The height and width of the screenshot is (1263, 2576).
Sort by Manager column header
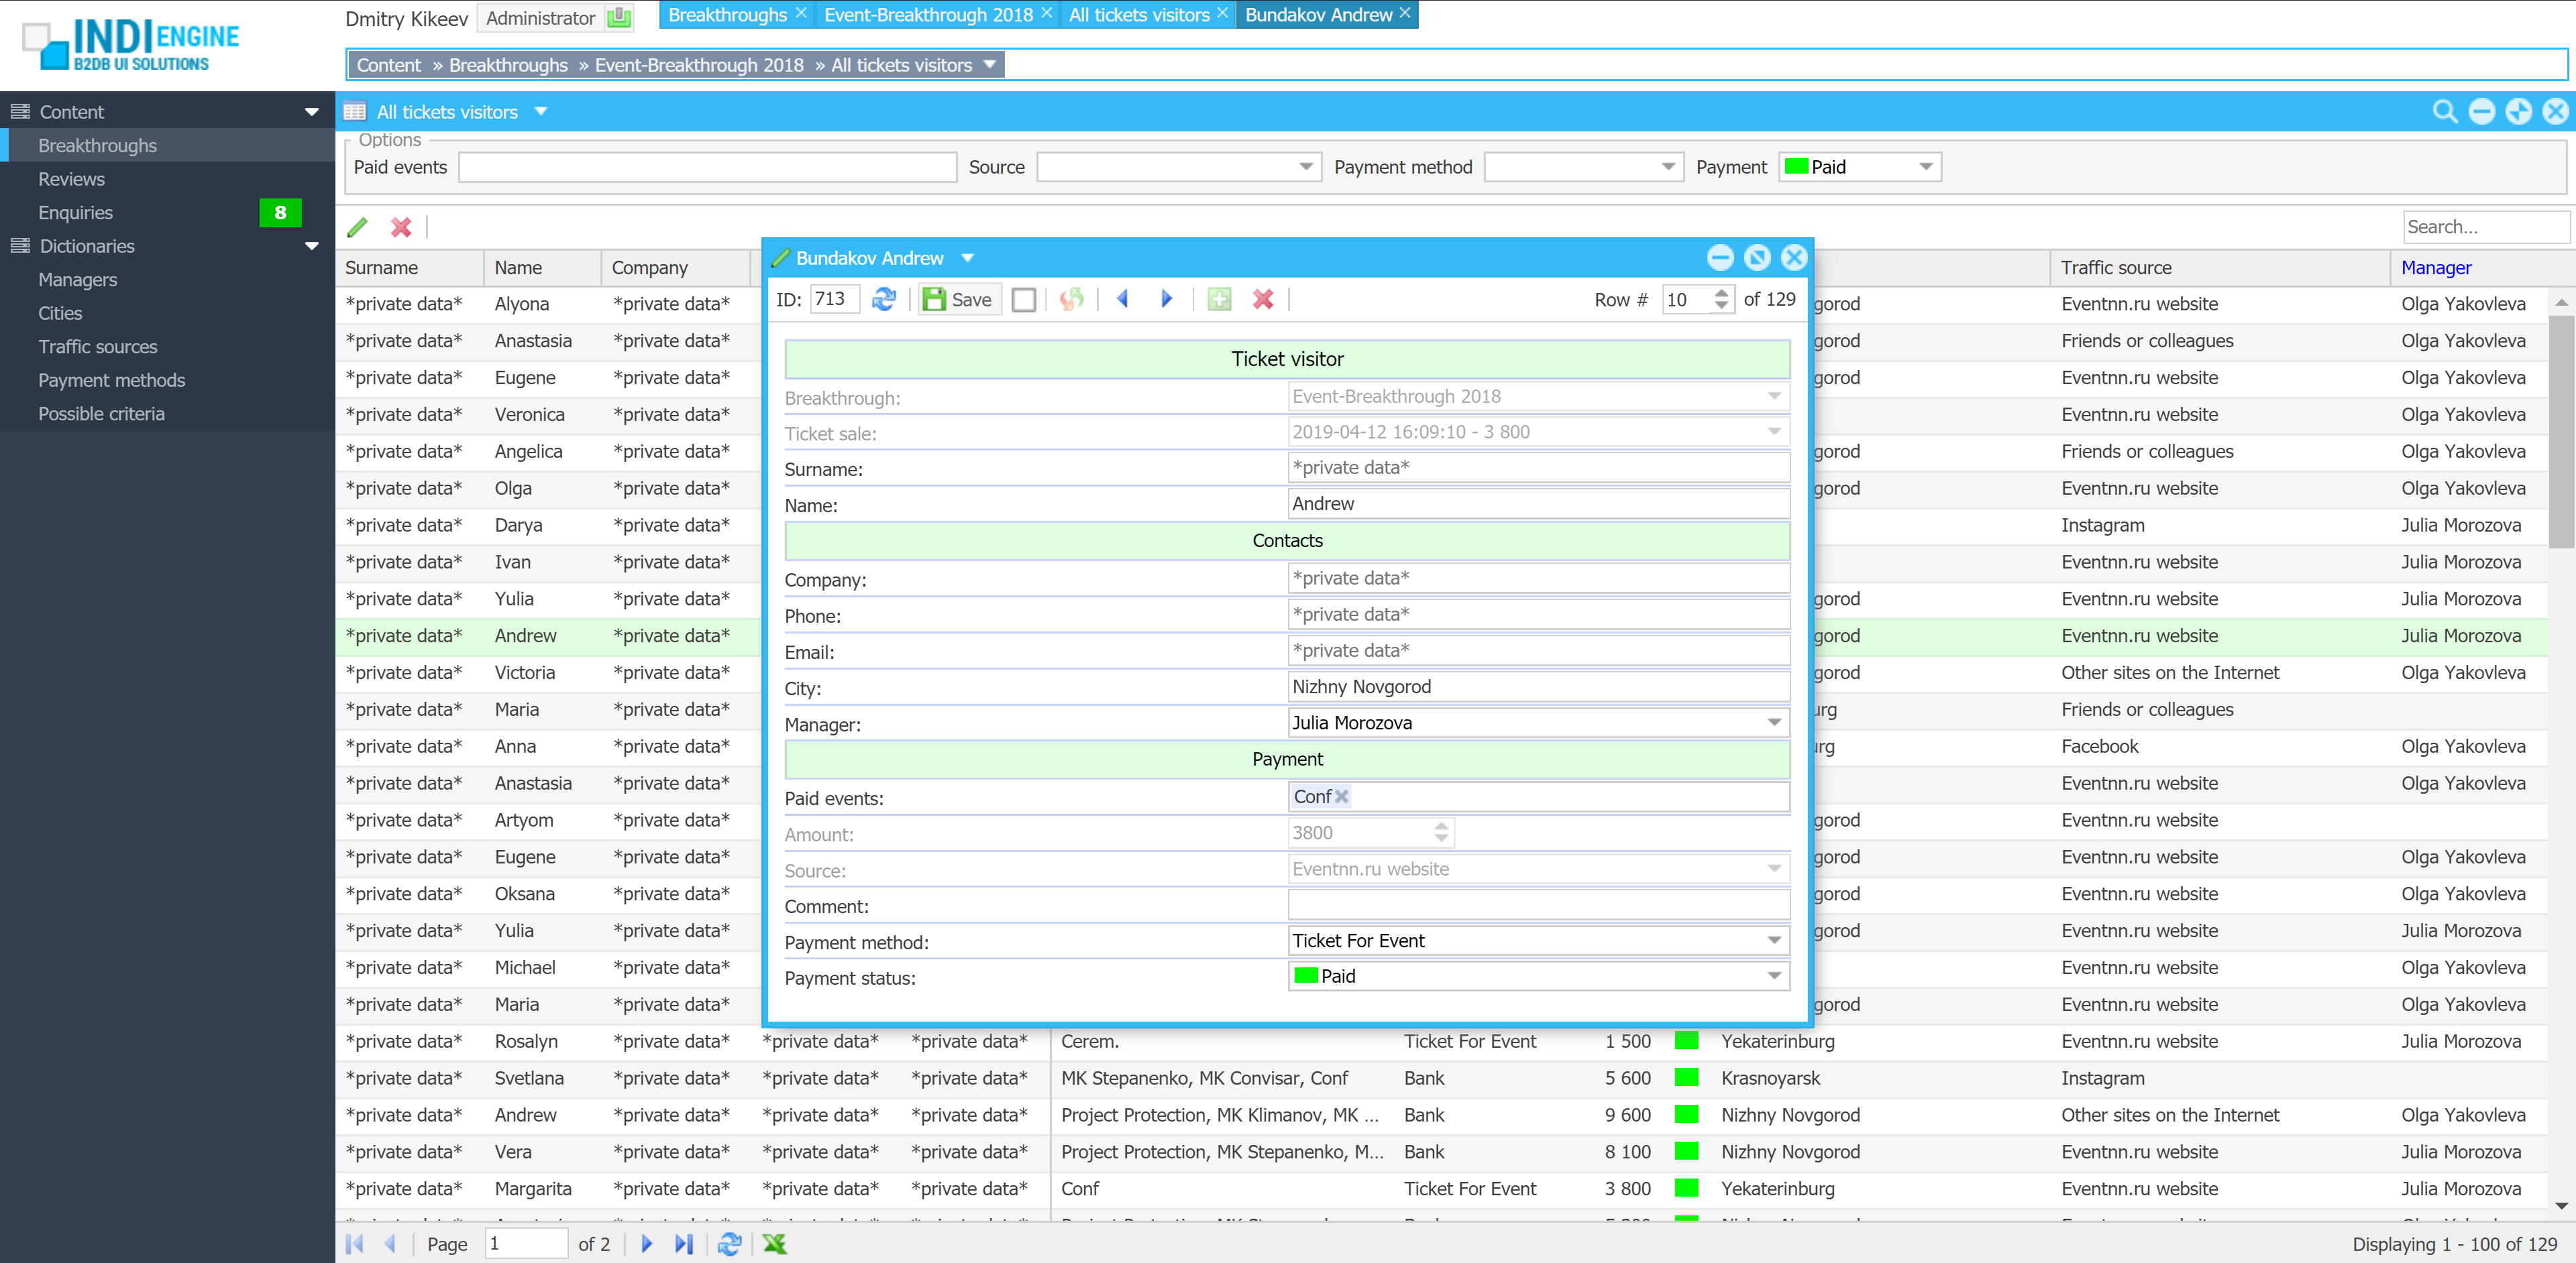(x=2436, y=267)
